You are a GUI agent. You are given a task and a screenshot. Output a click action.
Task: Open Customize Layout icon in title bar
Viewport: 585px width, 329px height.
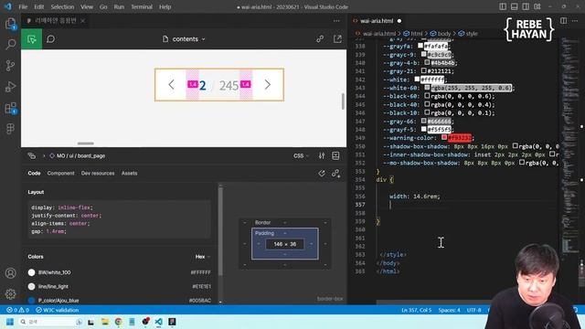click(x=537, y=6)
